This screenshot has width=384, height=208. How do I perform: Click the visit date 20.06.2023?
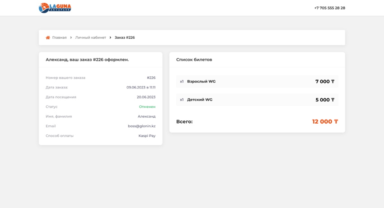[x=146, y=97]
